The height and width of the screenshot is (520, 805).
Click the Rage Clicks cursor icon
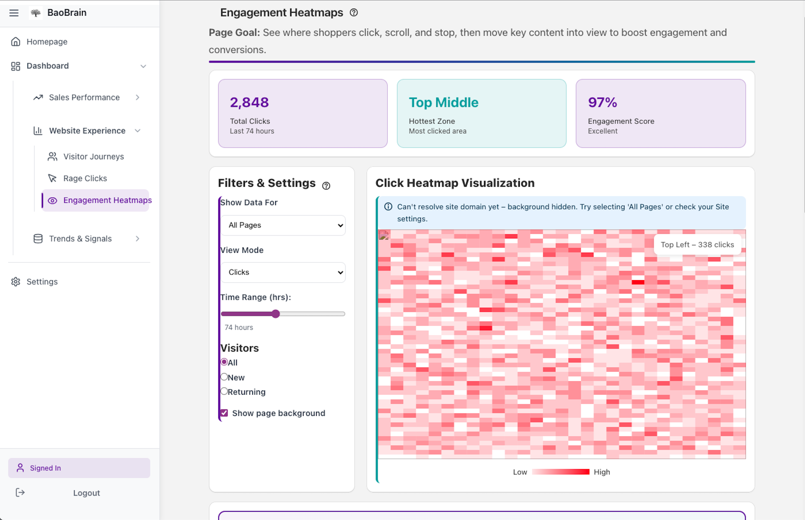click(52, 178)
